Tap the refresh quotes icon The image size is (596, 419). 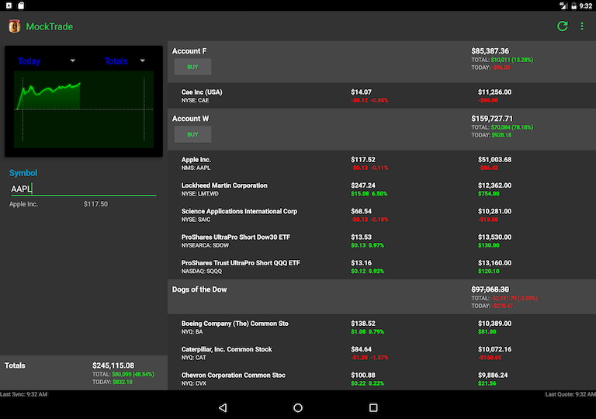[562, 26]
